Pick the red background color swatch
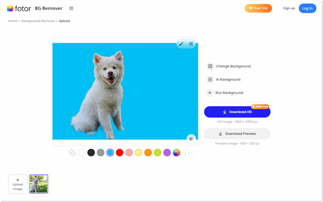The width and height of the screenshot is (323, 202). pos(120,153)
